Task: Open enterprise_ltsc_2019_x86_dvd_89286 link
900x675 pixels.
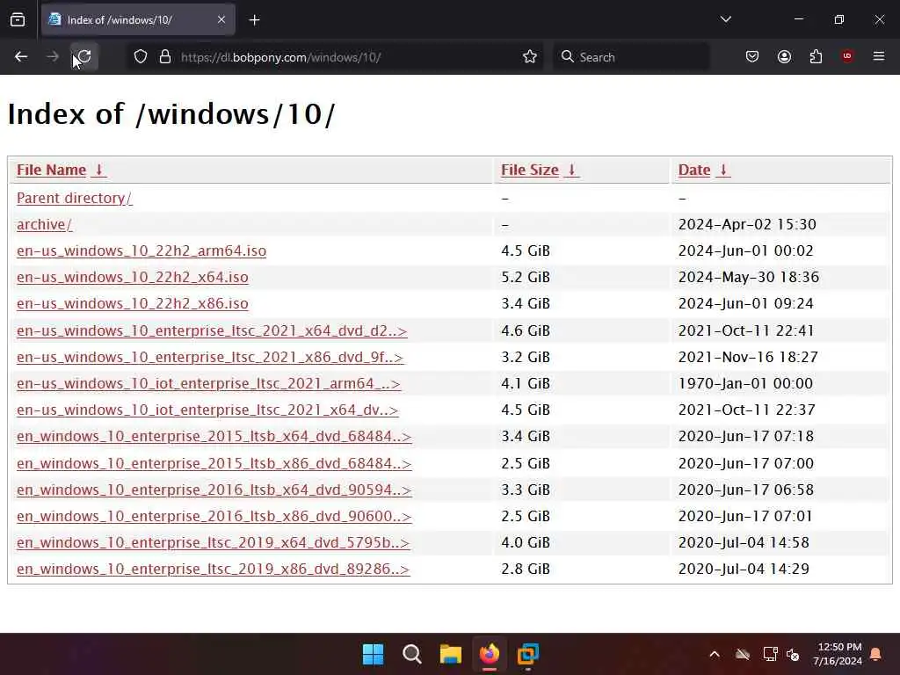Action: coord(213,569)
